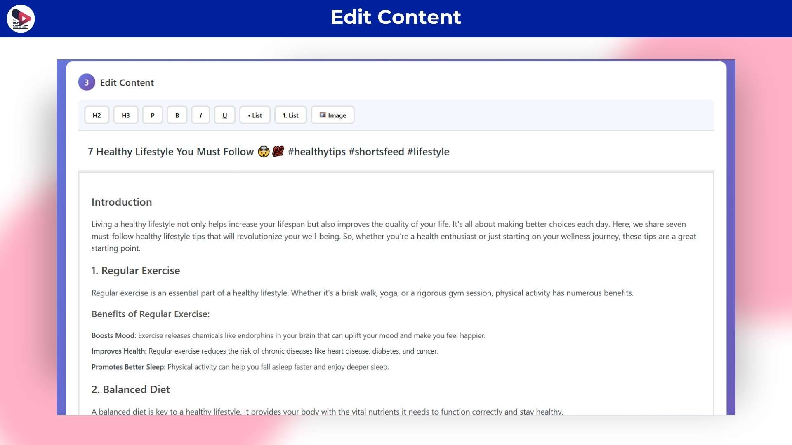The width and height of the screenshot is (792, 445).
Task: Place cursor in Introduction heading
Action: 122,202
